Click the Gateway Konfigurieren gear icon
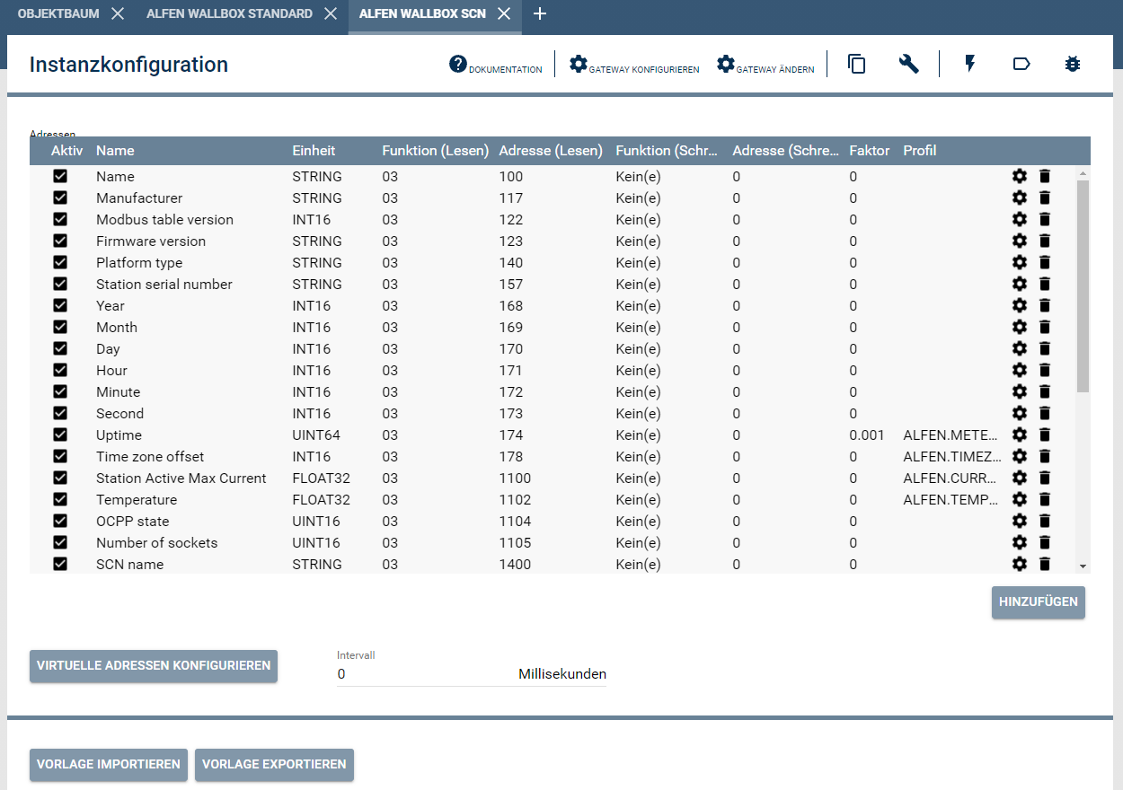Screen dimensions: 1123x790 click(578, 63)
